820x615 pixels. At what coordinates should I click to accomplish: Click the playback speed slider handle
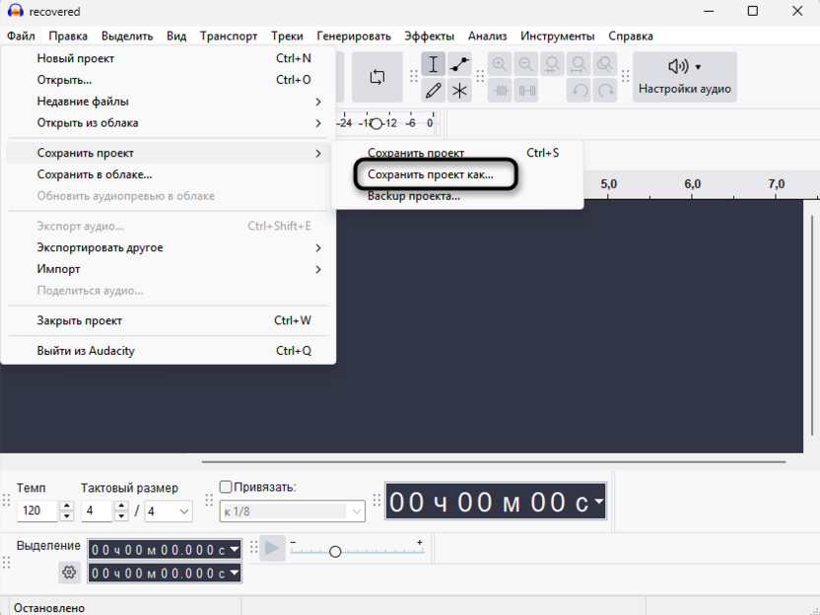click(335, 551)
